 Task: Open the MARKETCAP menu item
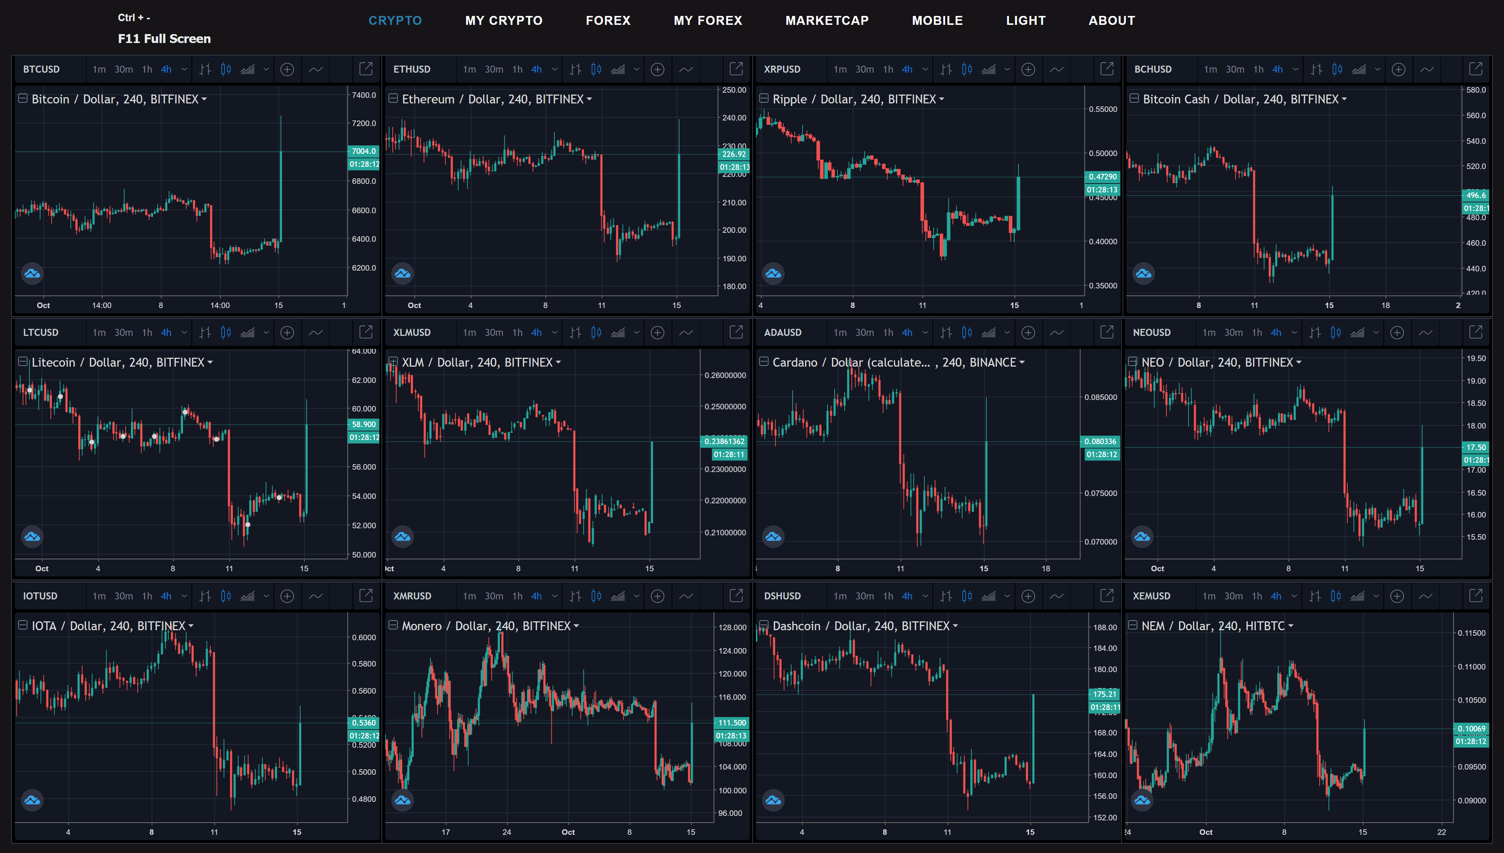tap(827, 20)
